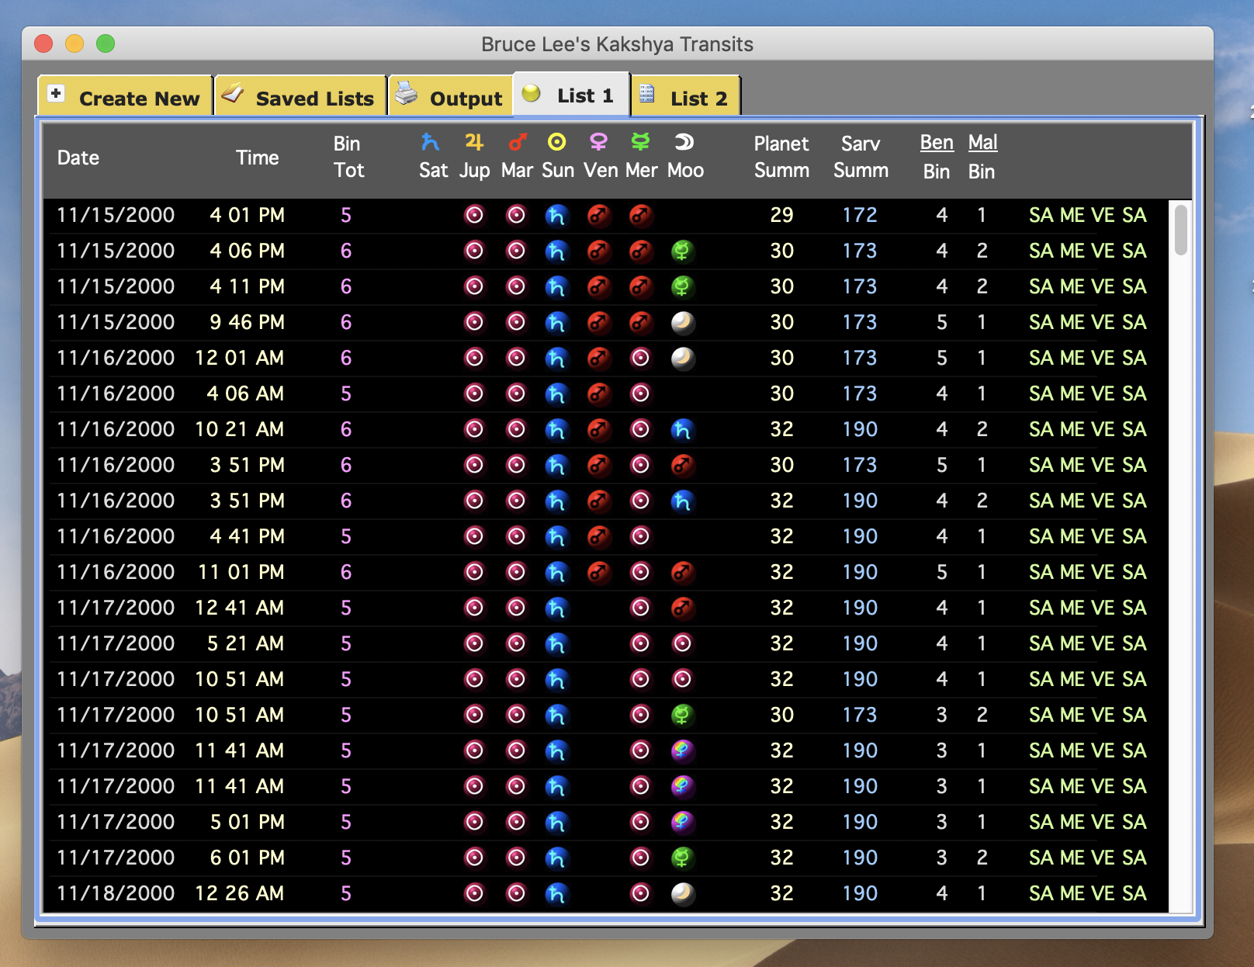Switch to the Saved Lists tab

tap(300, 98)
